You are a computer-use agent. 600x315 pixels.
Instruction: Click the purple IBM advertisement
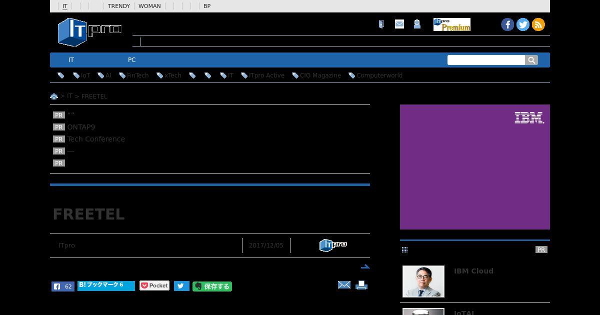point(475,167)
